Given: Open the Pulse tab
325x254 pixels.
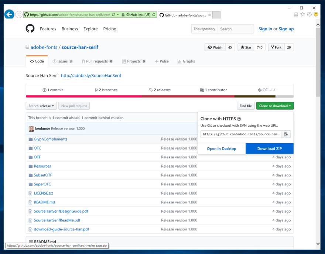Looking at the screenshot, I should (x=162, y=61).
